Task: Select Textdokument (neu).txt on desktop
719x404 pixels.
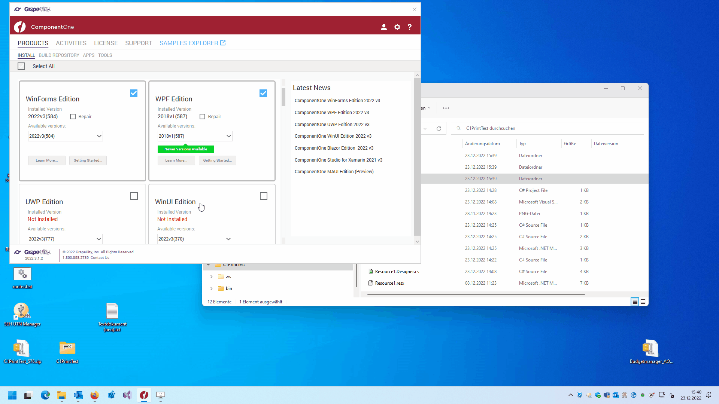Action: (112, 317)
